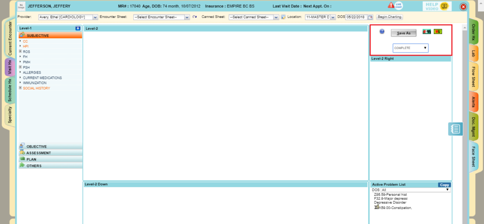
Task: Click the Save As button
Action: click(x=404, y=33)
